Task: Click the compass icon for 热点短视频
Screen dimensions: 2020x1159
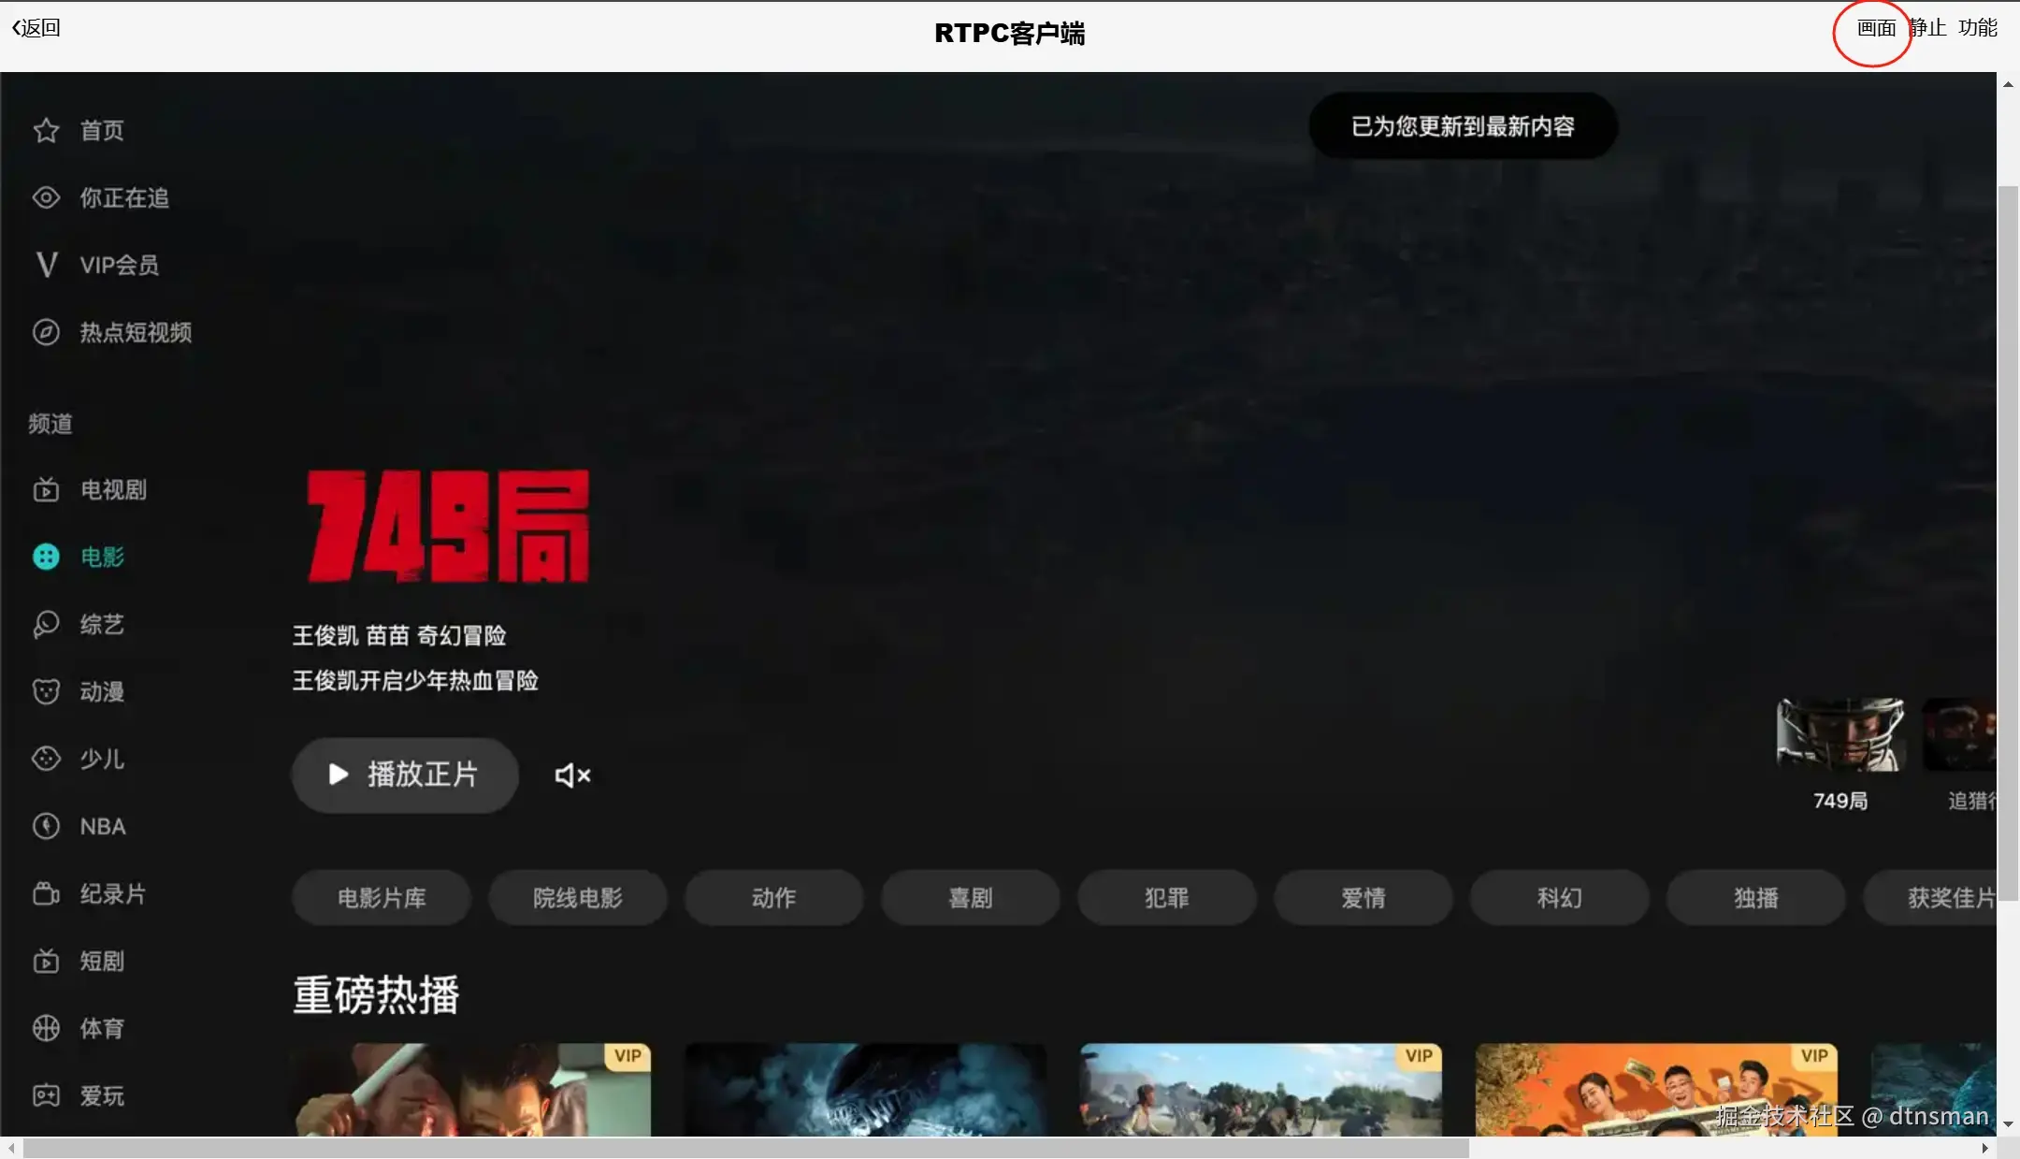Action: tap(46, 332)
